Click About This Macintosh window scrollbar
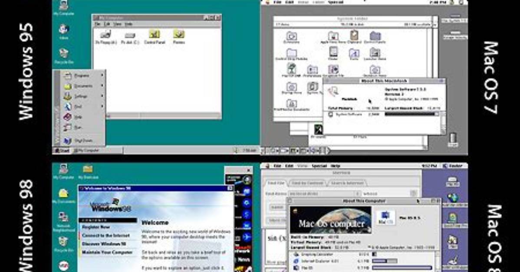This screenshot has width=520, height=272. tap(443, 123)
